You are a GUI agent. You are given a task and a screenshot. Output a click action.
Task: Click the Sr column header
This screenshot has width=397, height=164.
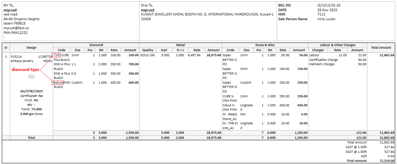6,48
